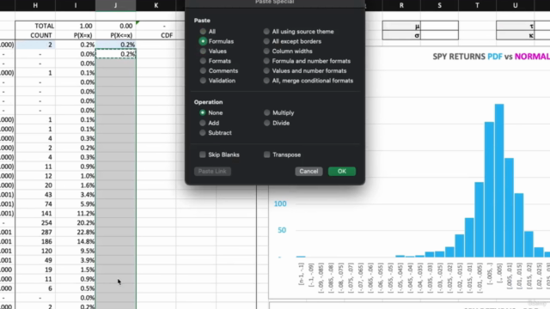Click the total cell showing 1.00
Image resolution: width=550 pixels, height=309 pixels.
coord(76,26)
